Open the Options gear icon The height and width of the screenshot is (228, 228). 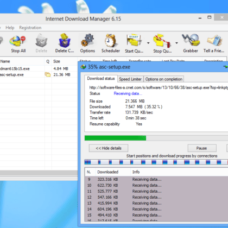tap(87, 40)
